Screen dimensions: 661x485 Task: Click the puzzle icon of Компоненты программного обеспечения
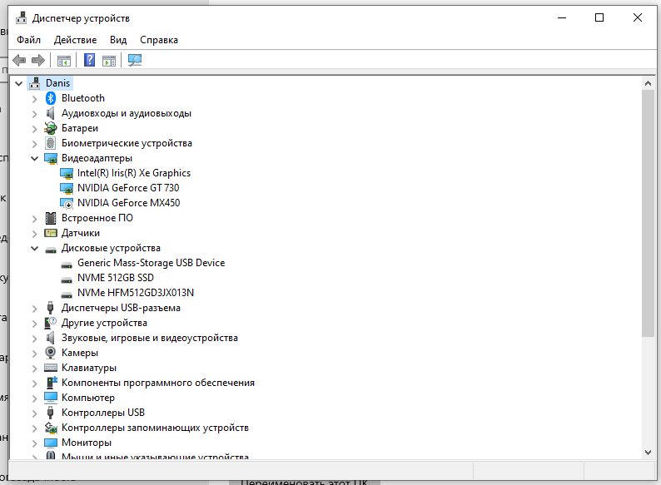(x=51, y=383)
